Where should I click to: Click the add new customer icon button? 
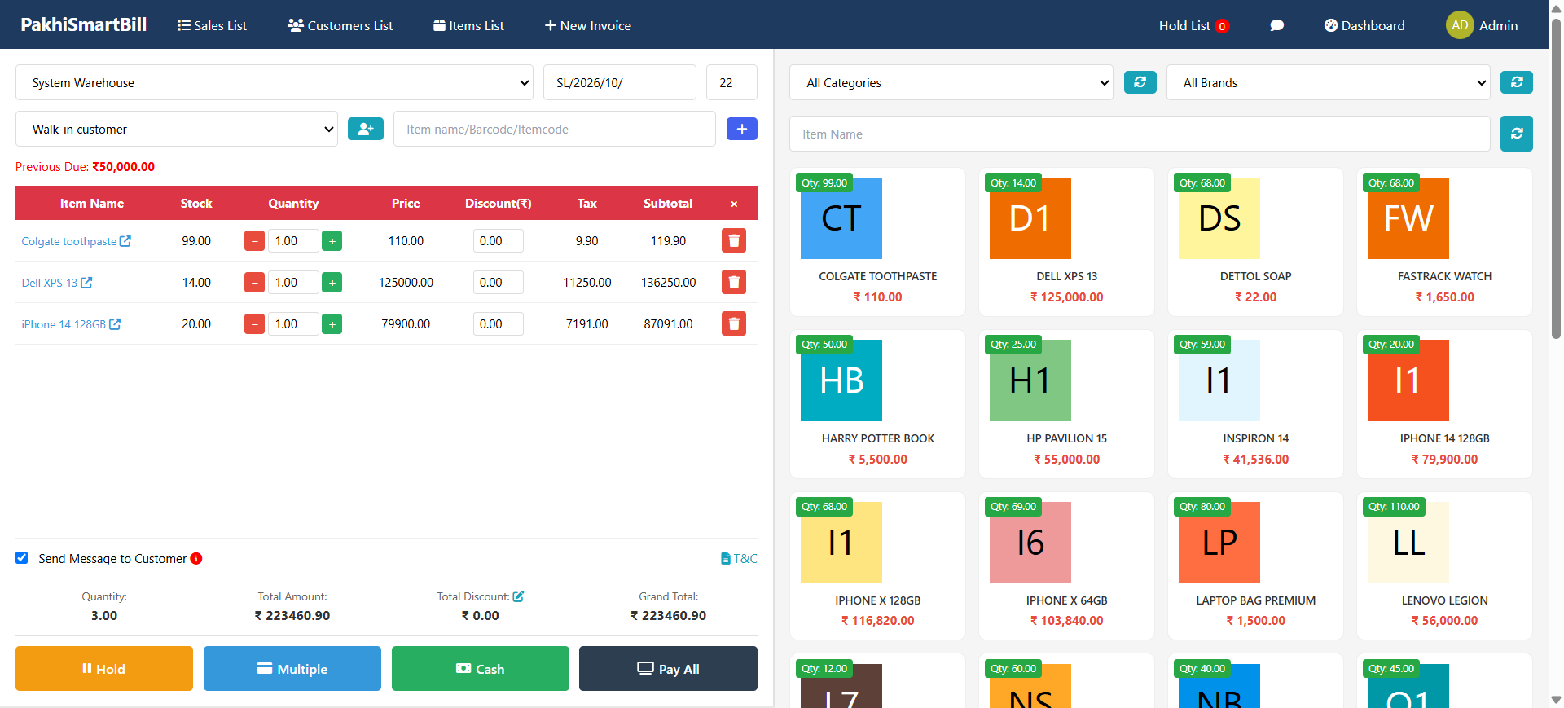pyautogui.click(x=366, y=129)
